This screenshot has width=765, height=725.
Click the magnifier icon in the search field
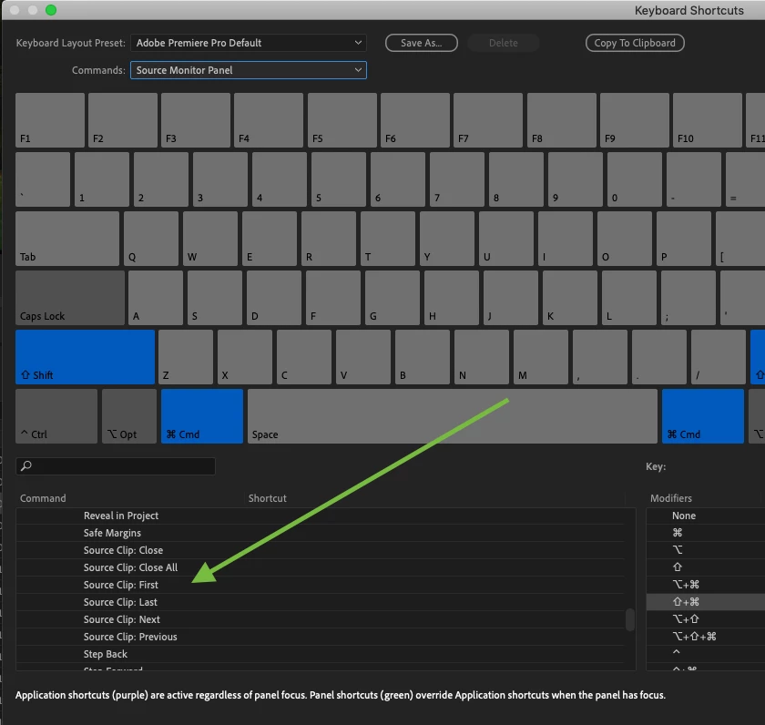pyautogui.click(x=26, y=466)
